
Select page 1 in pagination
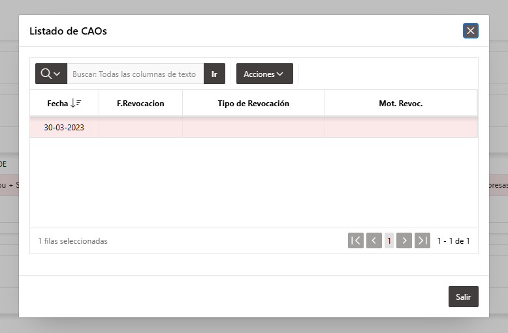click(389, 240)
